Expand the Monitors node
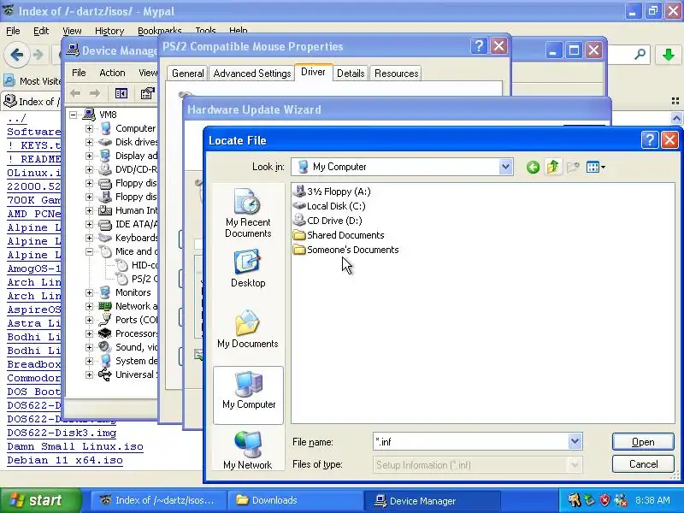The height and width of the screenshot is (513, 684). pos(89,292)
